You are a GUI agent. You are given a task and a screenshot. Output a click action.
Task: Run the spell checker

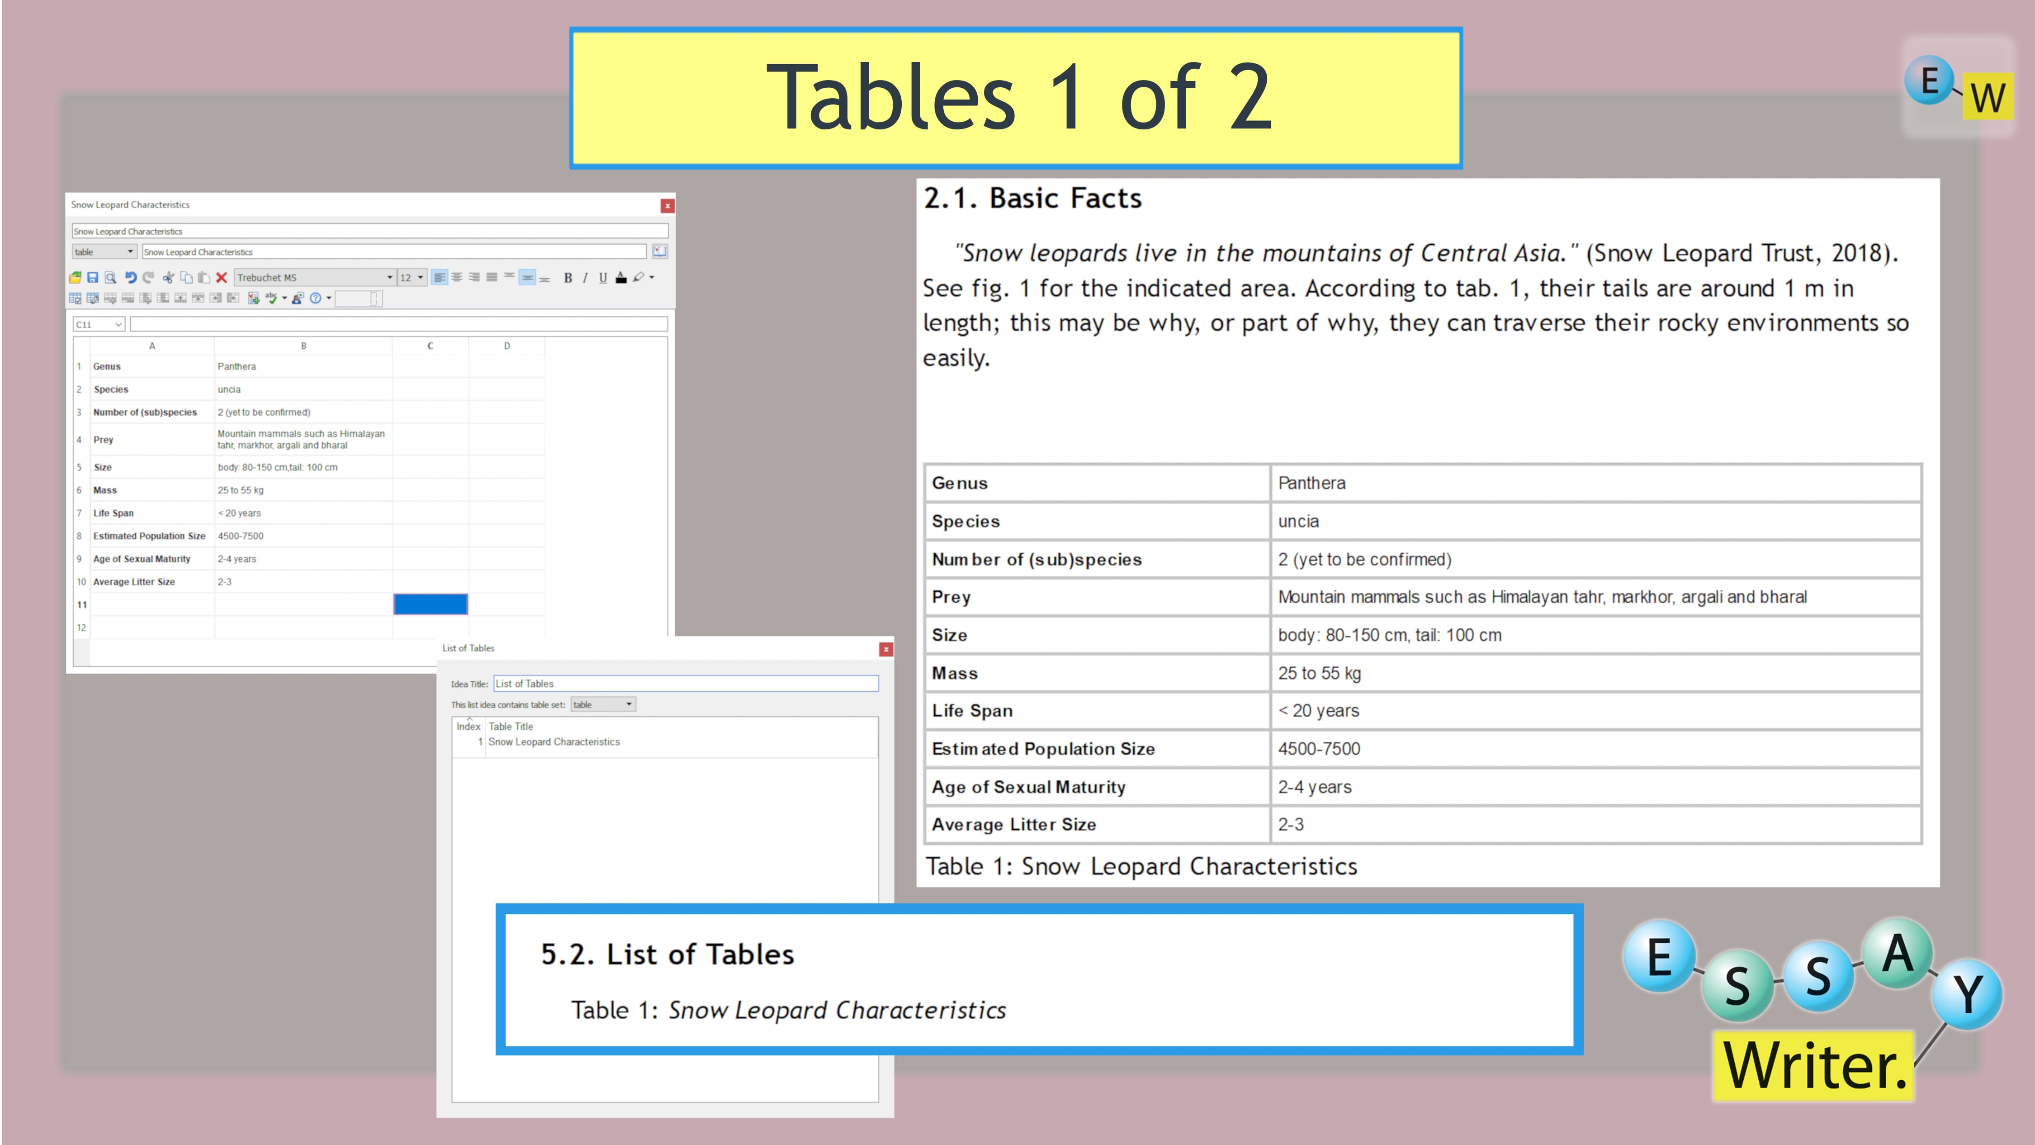[x=271, y=299]
